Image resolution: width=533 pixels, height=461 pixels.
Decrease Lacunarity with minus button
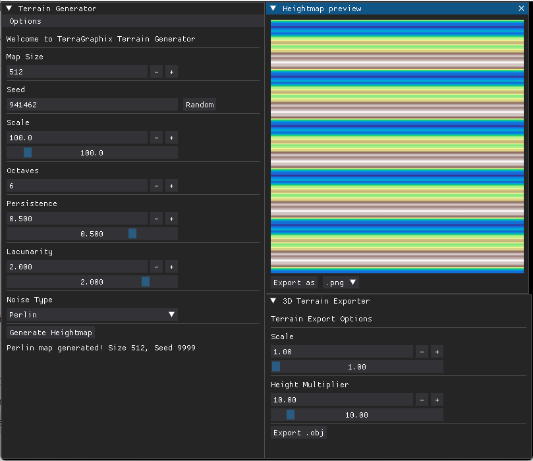156,267
